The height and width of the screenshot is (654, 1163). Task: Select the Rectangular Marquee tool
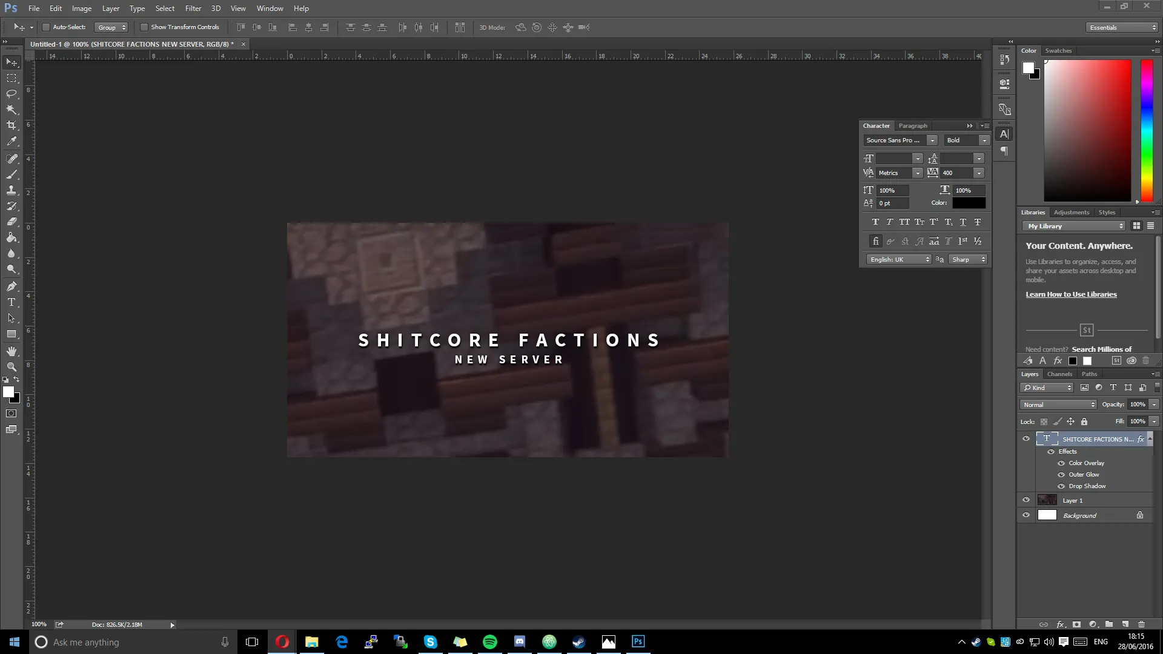point(12,78)
